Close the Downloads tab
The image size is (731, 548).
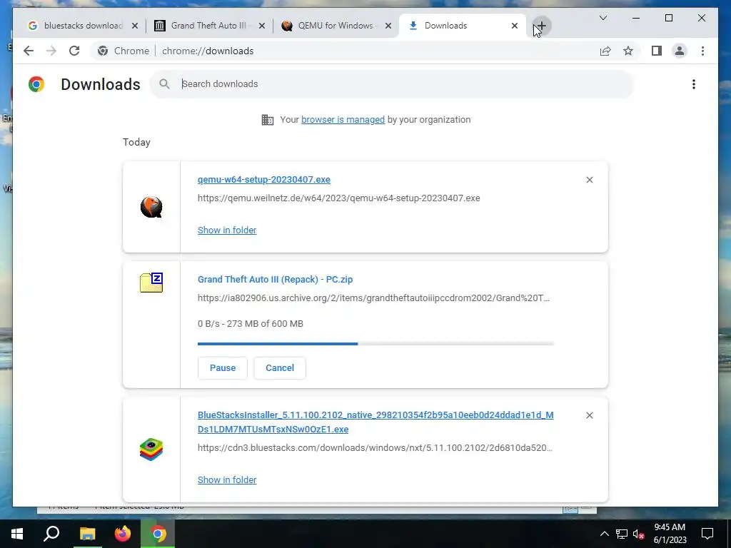tap(514, 26)
